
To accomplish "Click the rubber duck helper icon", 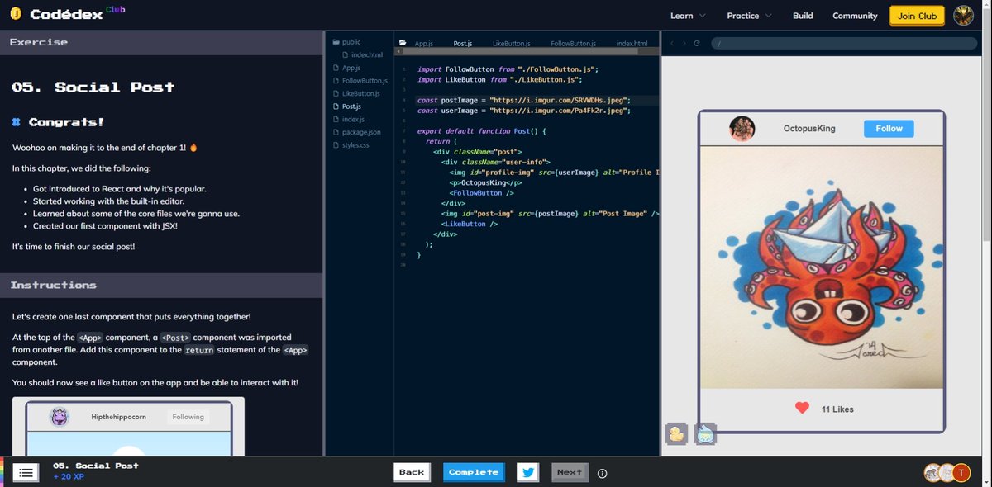I will tap(677, 433).
